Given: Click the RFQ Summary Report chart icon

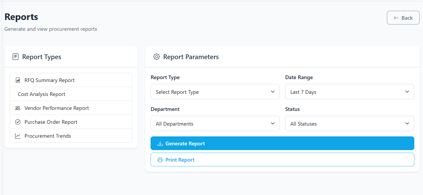Looking at the screenshot, I should [x=18, y=80].
